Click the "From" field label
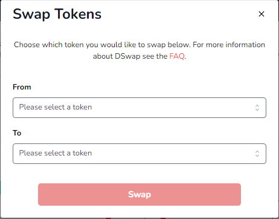The width and height of the screenshot is (279, 219). pos(22,87)
